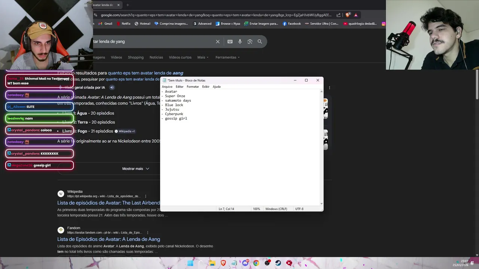Expand the Ferramentas dropdown
This screenshot has height=269, width=479.
click(x=228, y=57)
